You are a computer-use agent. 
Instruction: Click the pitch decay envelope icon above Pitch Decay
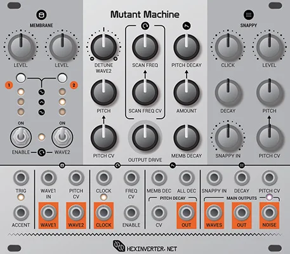pyautogui.click(x=187, y=26)
